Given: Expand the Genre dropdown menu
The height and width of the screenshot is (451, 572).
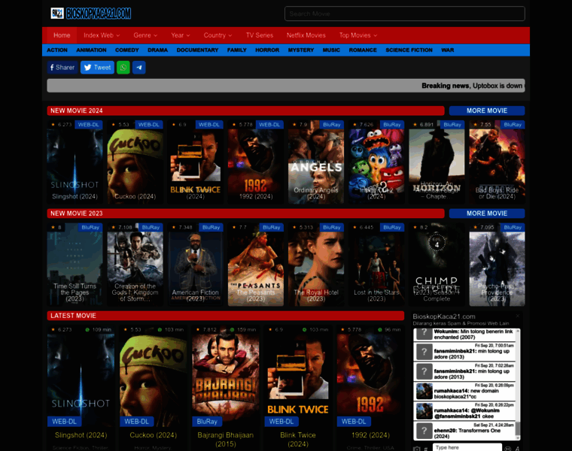Looking at the screenshot, I should [x=145, y=35].
